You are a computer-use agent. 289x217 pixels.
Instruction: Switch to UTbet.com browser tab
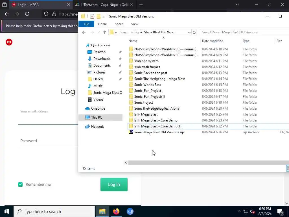(x=104, y=5)
